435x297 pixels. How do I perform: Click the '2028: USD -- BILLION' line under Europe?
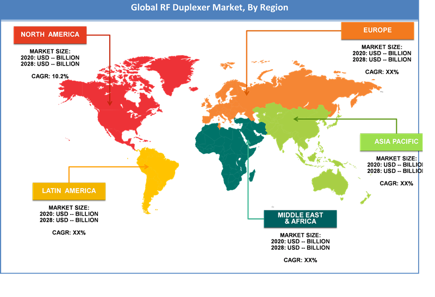point(382,60)
